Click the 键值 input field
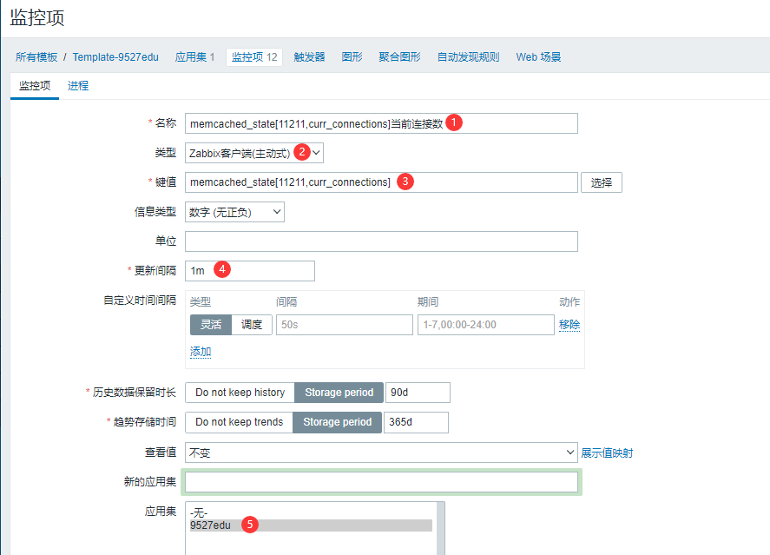 click(x=381, y=182)
